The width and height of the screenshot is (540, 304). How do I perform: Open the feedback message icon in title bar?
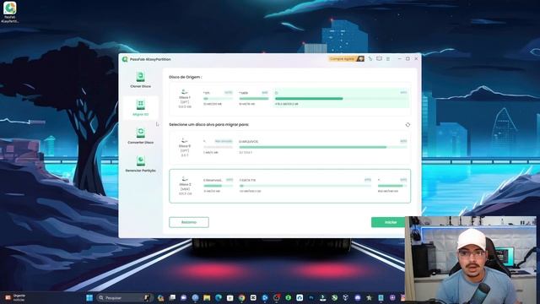pyautogui.click(x=379, y=59)
